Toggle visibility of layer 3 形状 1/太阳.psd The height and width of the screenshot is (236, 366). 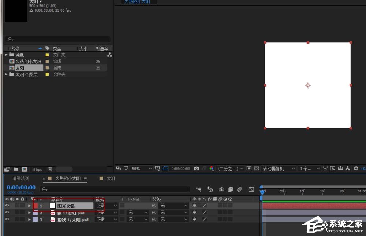pos(7,220)
